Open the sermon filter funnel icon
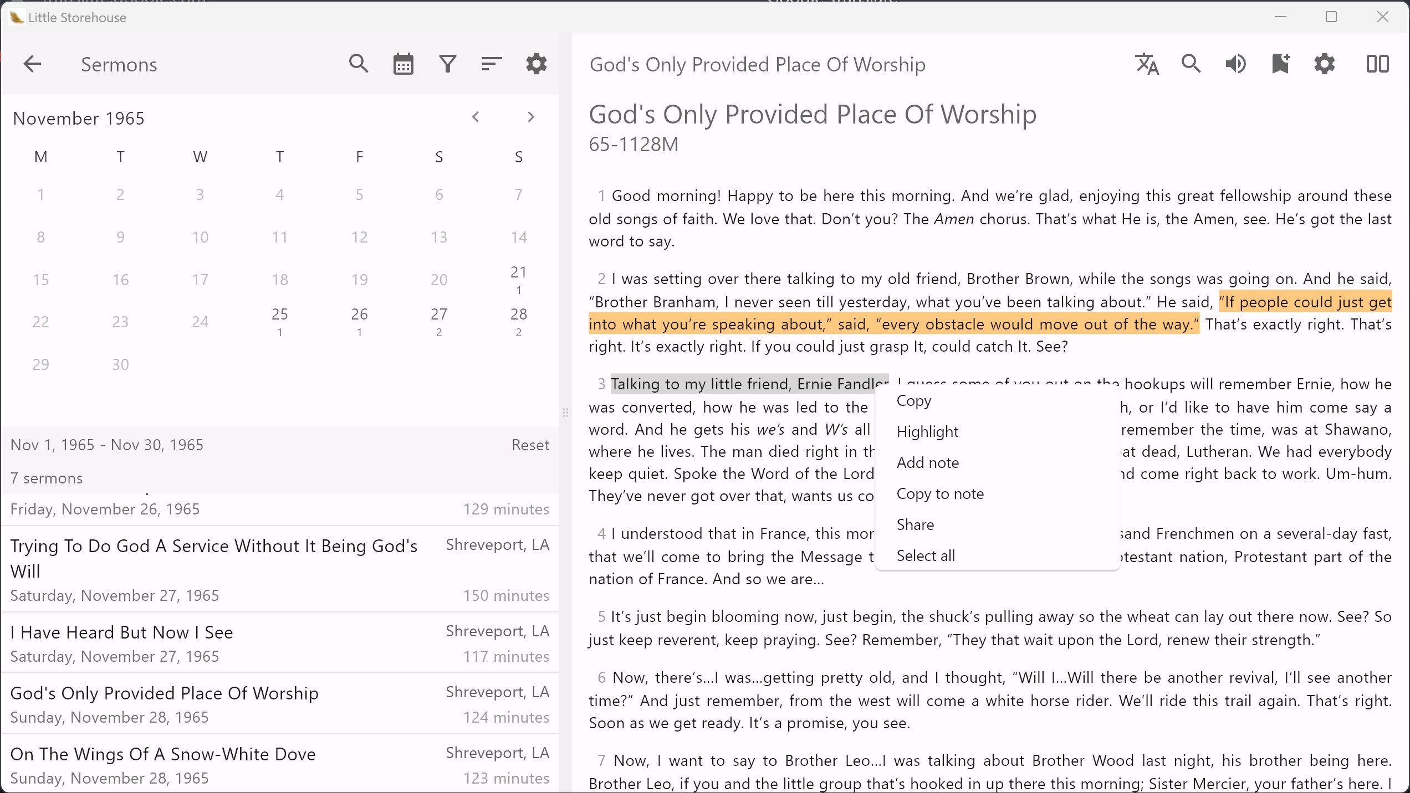Screen dimensions: 1410x793 [447, 64]
